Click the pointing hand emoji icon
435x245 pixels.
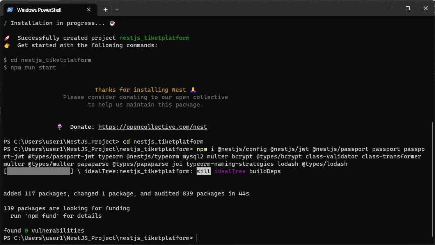tap(7, 46)
